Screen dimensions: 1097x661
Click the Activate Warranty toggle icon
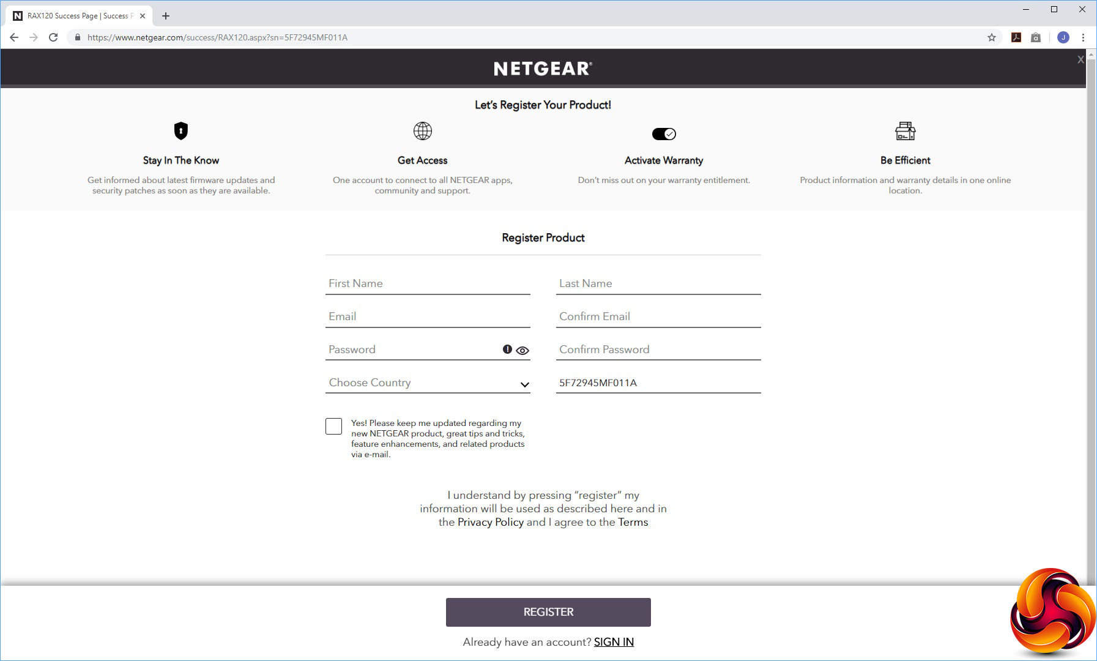664,133
